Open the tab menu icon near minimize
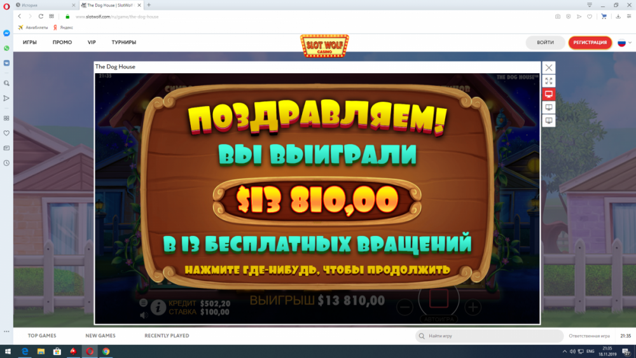The width and height of the screenshot is (636, 358). 590,5
